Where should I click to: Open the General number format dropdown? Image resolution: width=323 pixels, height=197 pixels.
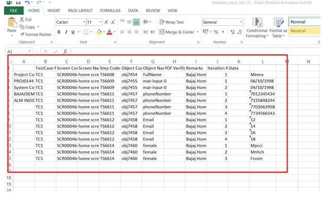[240, 22]
